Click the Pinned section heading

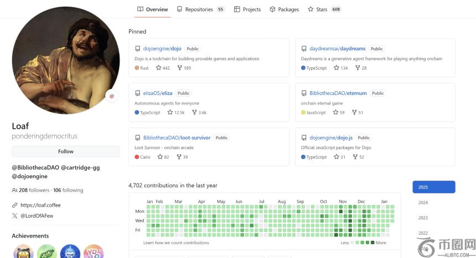click(x=137, y=31)
